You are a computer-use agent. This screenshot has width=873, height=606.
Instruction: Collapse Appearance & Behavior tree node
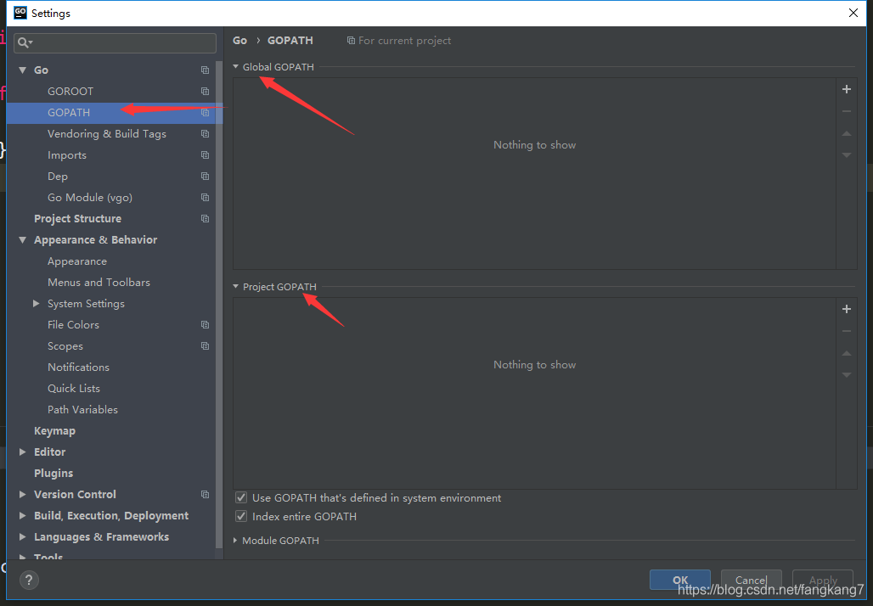click(x=22, y=240)
